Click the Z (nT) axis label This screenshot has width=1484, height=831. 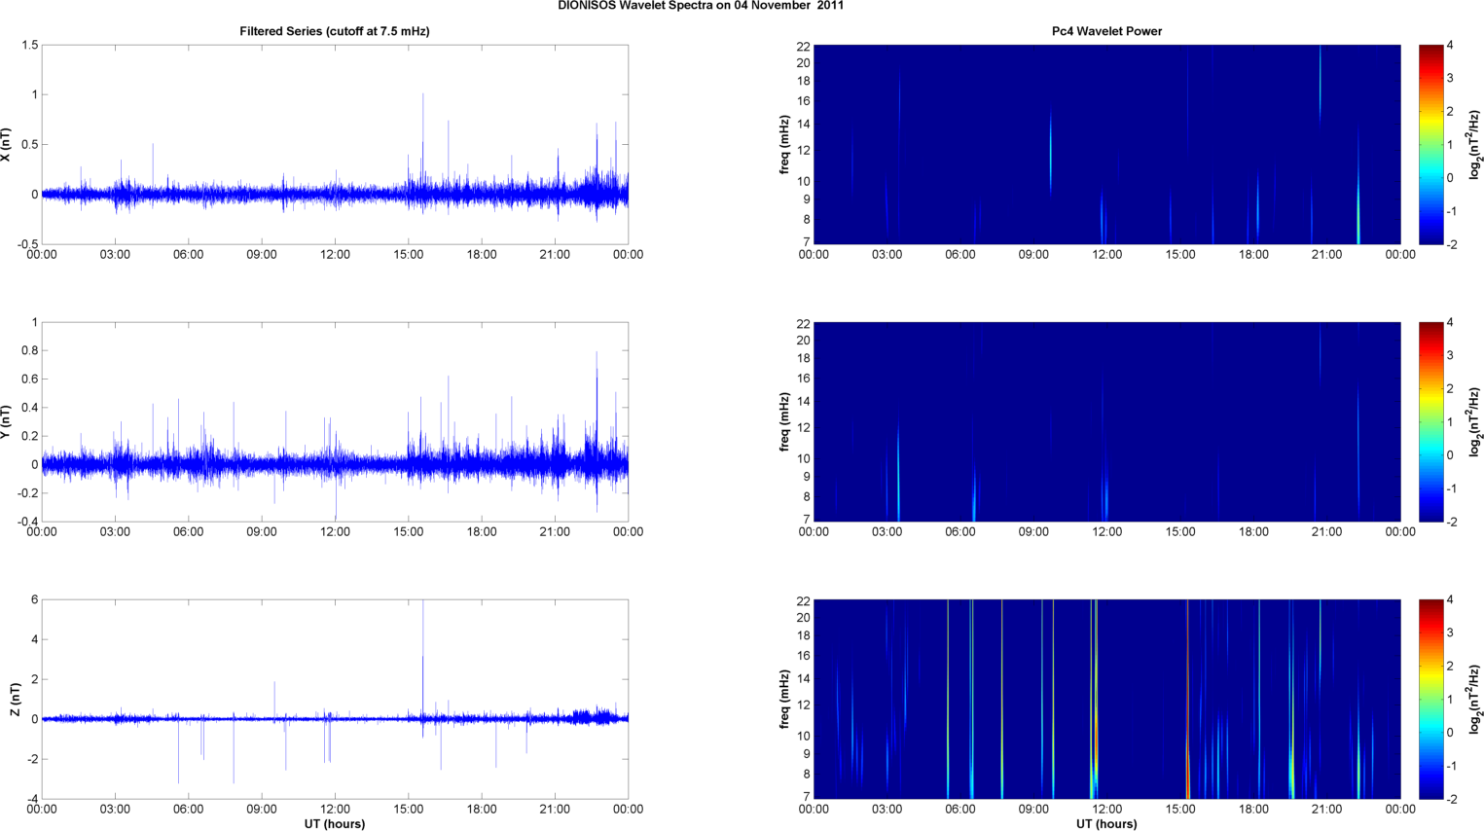pyautogui.click(x=15, y=700)
